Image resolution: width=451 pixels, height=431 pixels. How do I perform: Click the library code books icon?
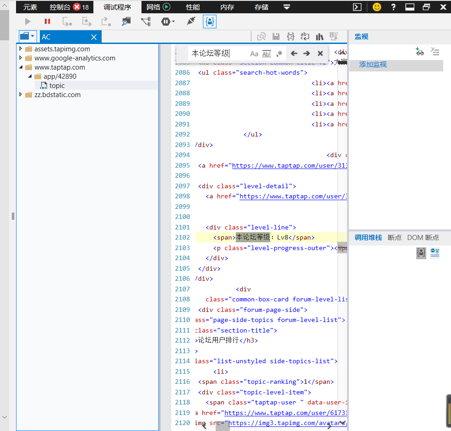pyautogui.click(x=320, y=37)
